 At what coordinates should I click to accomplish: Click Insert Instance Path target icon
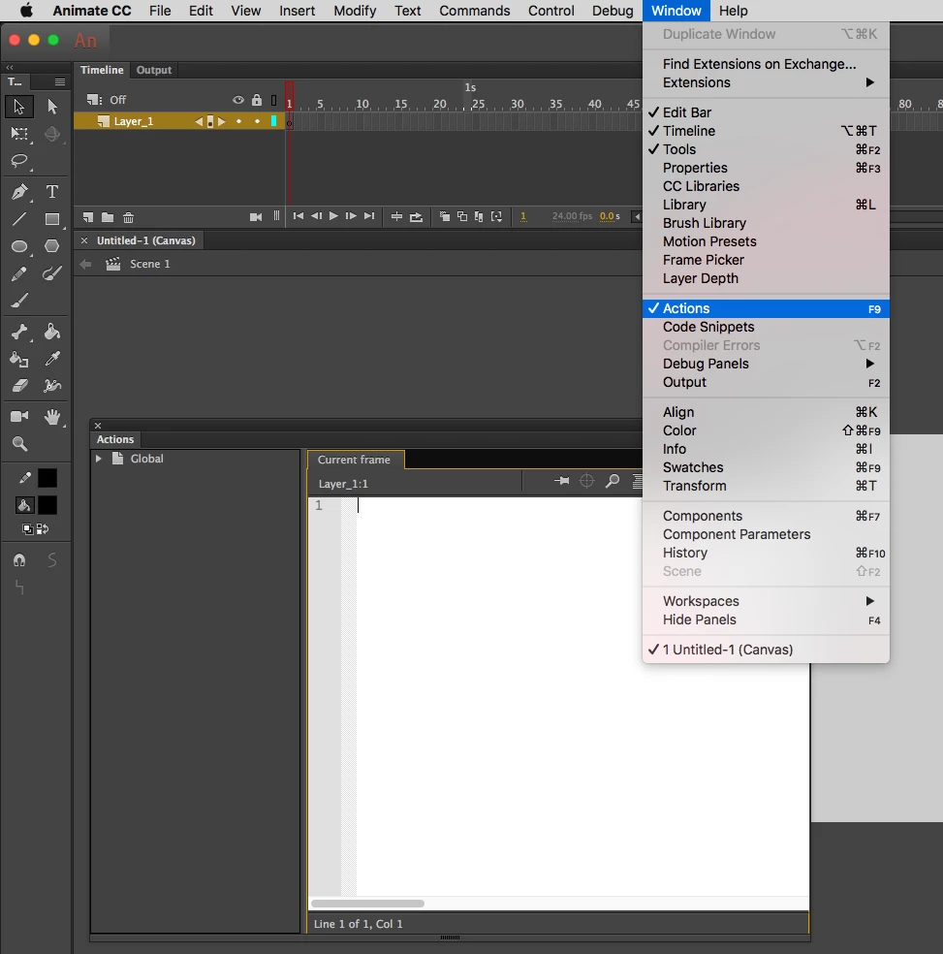coord(586,481)
